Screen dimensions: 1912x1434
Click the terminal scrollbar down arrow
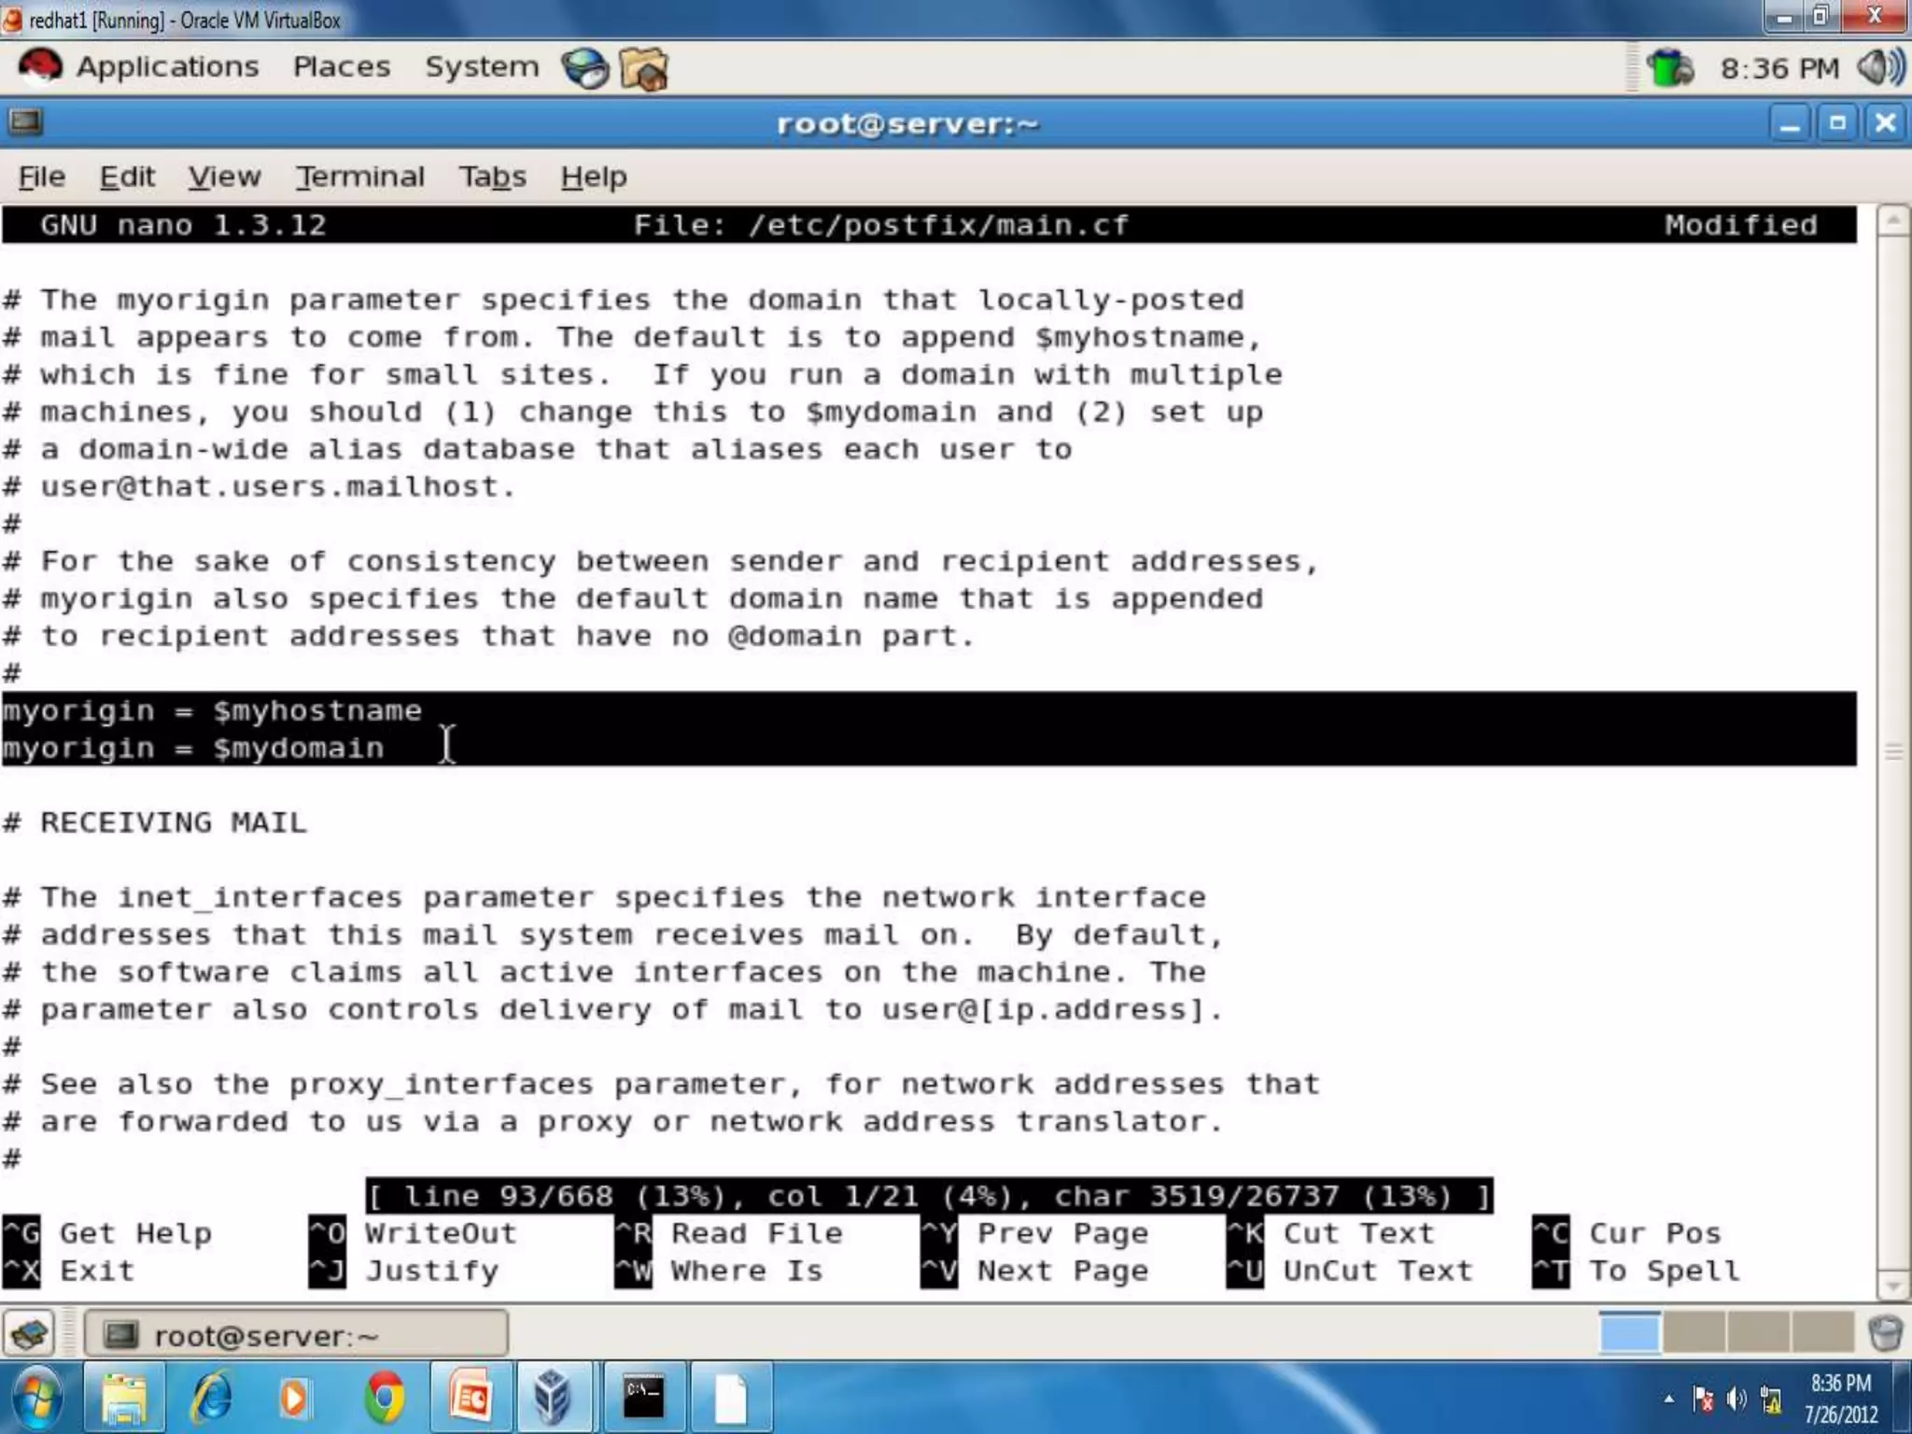[1892, 1286]
